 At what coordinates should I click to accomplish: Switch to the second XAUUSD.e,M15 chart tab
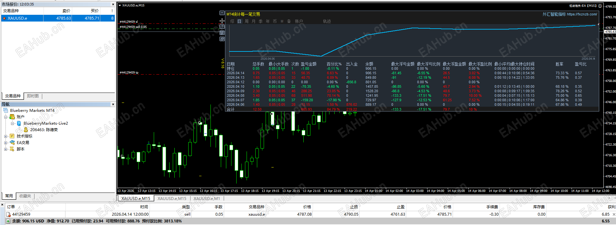(172, 198)
